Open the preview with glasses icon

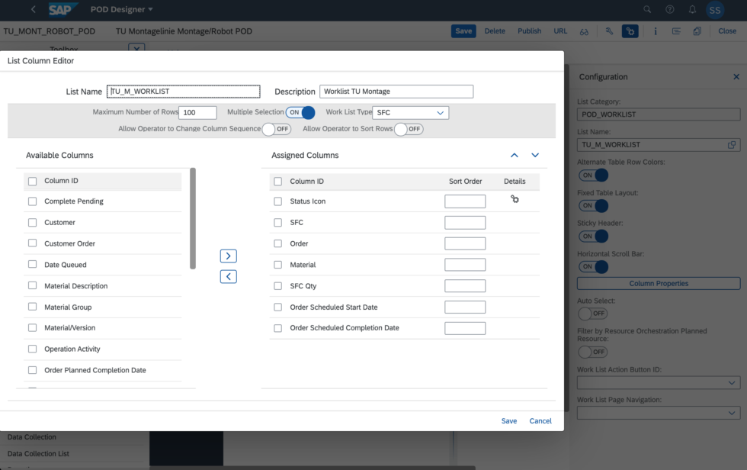pyautogui.click(x=585, y=31)
